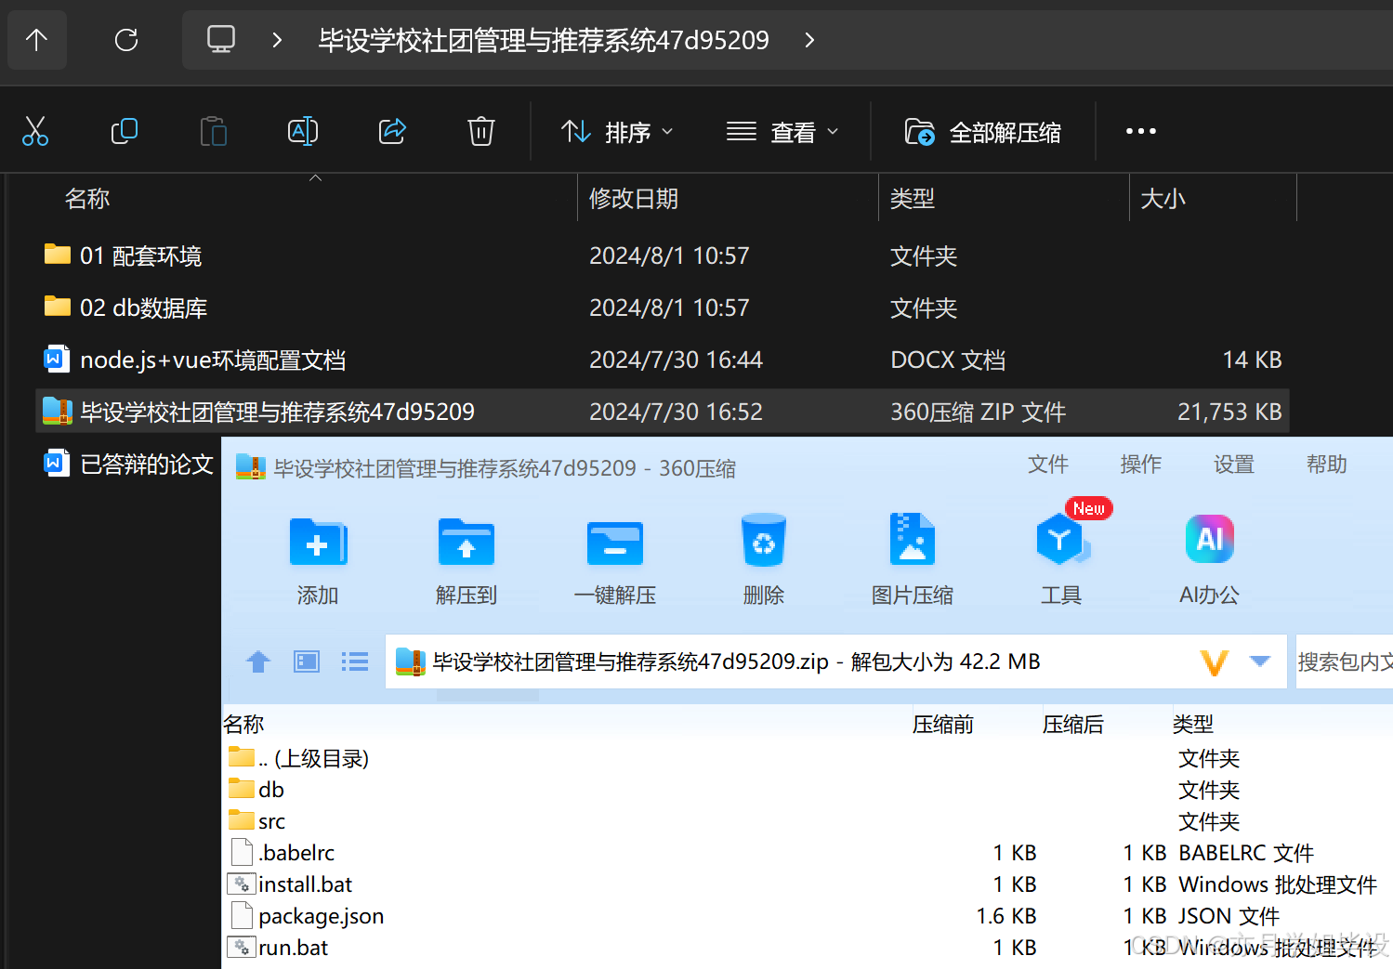
Task: Open the path dropdown arrow in 360压缩
Action: click(1260, 661)
